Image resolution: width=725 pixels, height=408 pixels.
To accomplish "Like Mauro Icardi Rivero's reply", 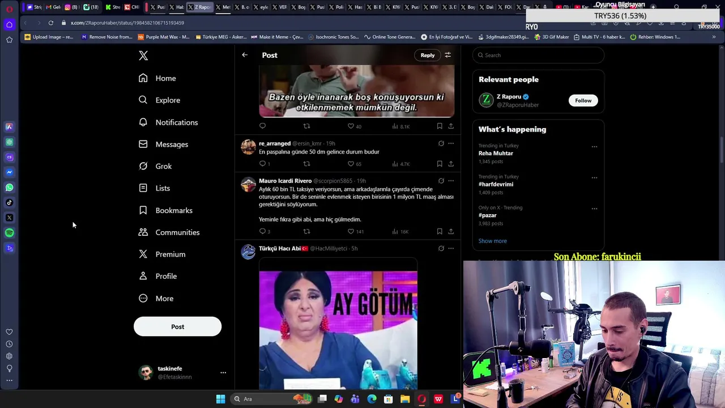I will 351,231.
